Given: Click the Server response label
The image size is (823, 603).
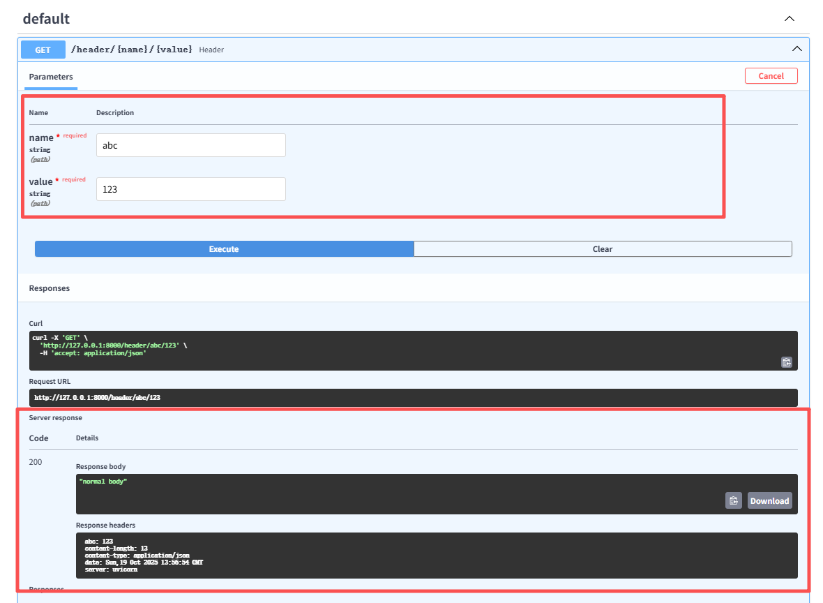Looking at the screenshot, I should click(x=56, y=417).
